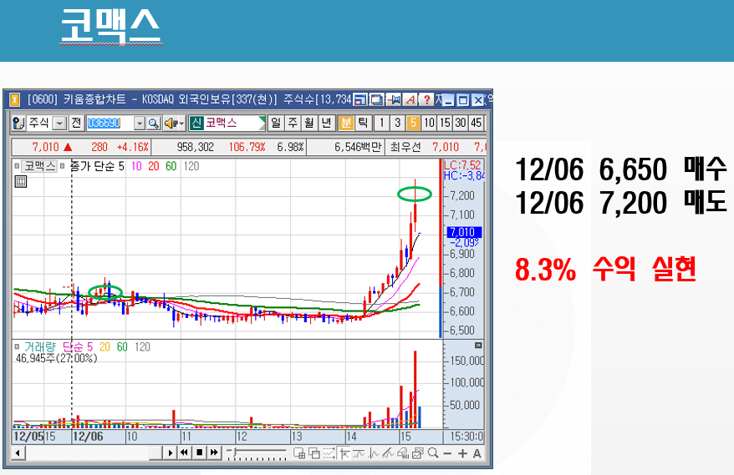The height and width of the screenshot is (475, 734).
Task: Click the chart settings window icon
Action: pos(417,453)
